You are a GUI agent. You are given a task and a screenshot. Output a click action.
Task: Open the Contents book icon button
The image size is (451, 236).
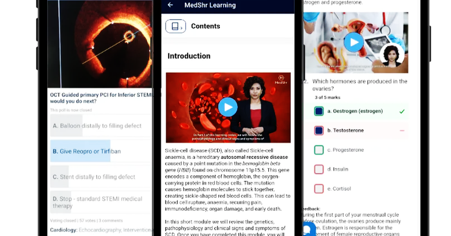(175, 26)
